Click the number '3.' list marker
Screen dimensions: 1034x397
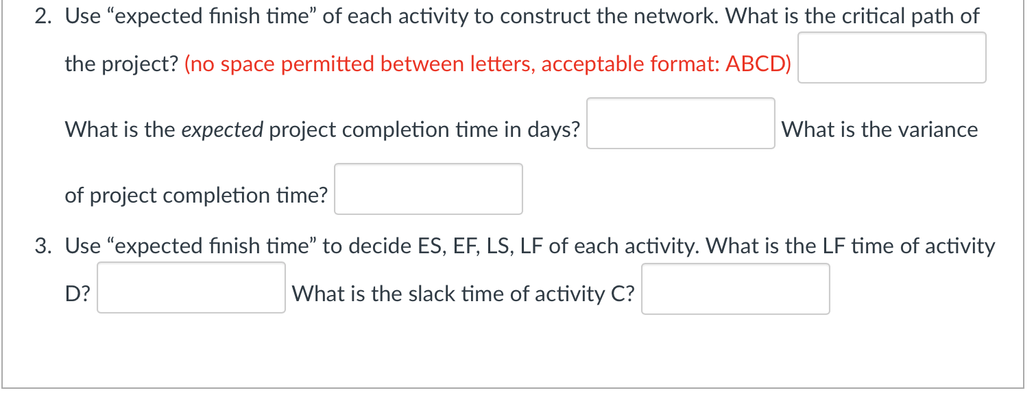[x=43, y=246]
